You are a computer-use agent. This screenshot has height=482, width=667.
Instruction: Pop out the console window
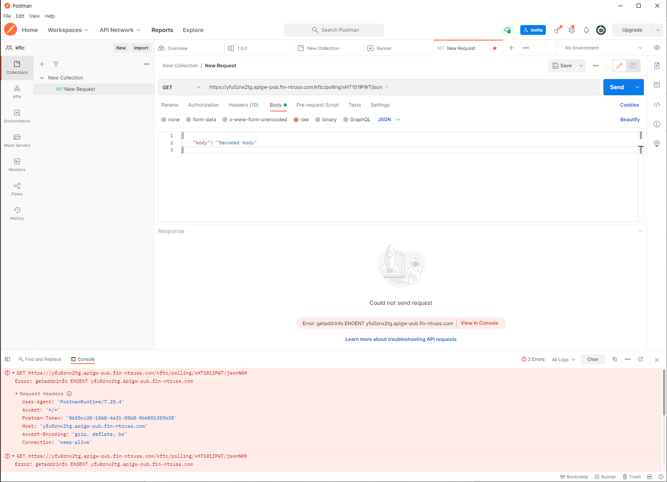click(x=641, y=359)
